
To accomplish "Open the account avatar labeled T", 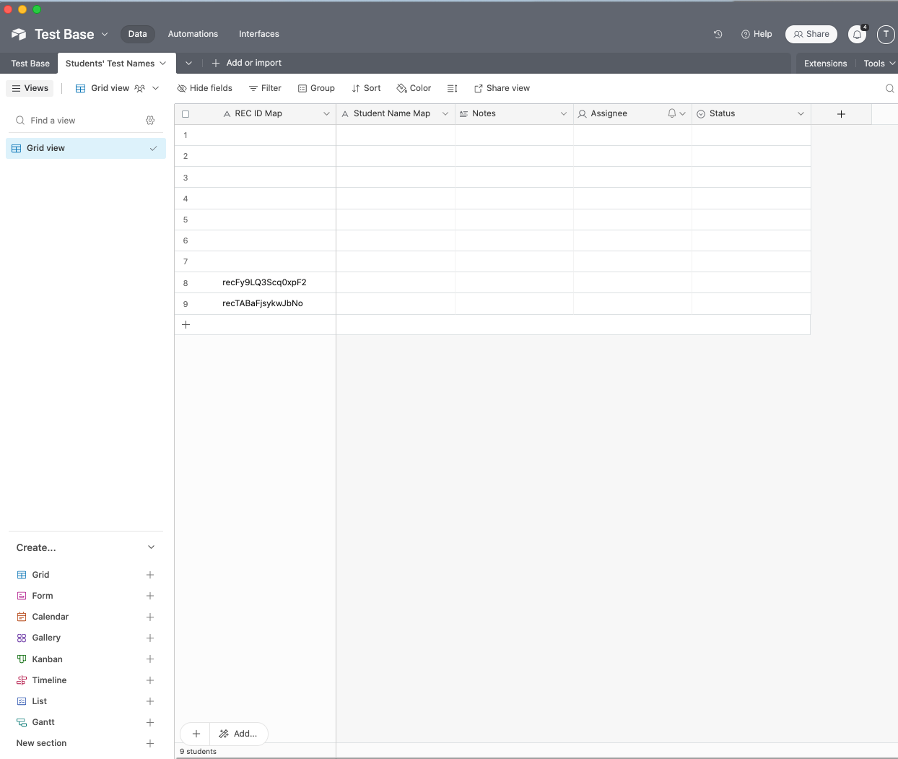I will [886, 34].
